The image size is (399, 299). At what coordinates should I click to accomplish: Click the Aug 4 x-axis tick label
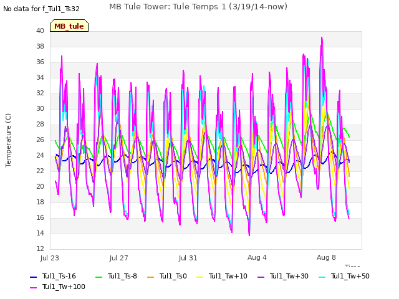pyautogui.click(x=257, y=257)
